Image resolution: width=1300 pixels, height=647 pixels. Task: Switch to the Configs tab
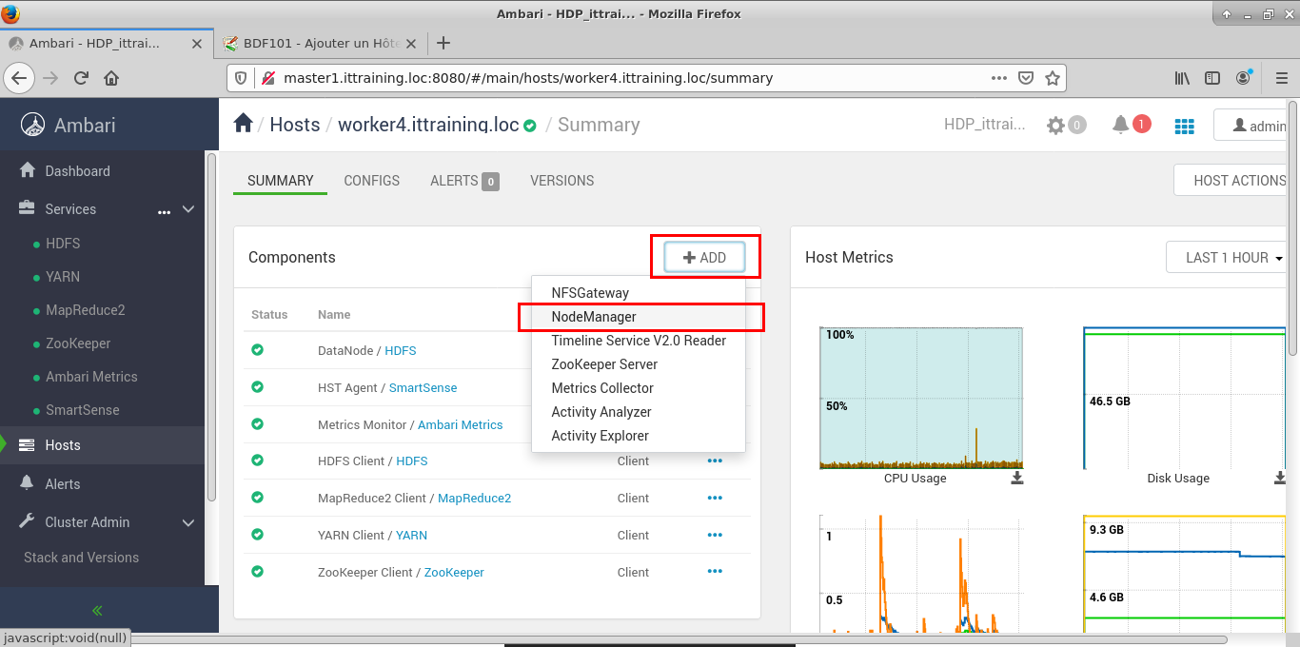pos(371,181)
